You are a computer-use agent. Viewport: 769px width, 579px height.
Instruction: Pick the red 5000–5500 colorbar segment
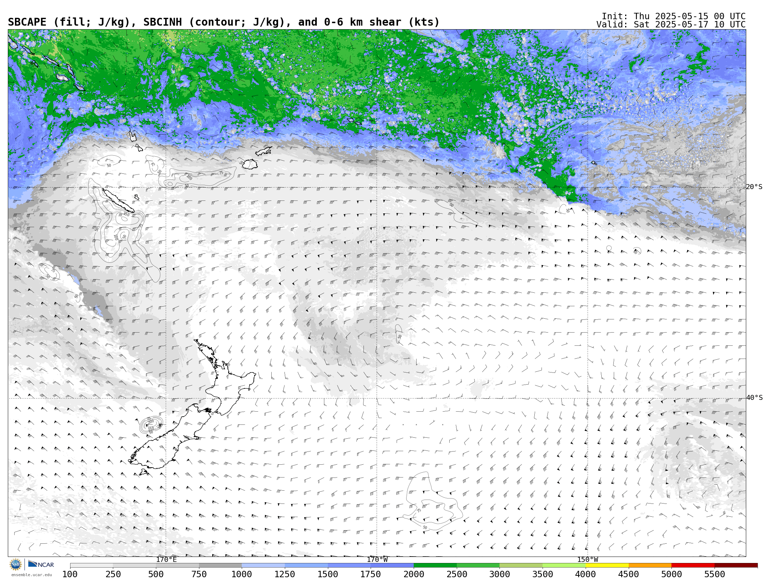pyautogui.click(x=693, y=565)
